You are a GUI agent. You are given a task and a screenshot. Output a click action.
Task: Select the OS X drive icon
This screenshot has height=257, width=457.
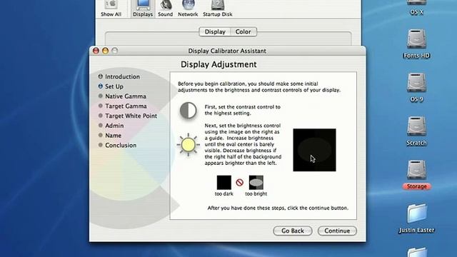(416, 3)
